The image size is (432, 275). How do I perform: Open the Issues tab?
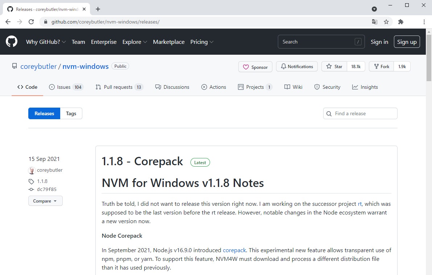point(66,87)
